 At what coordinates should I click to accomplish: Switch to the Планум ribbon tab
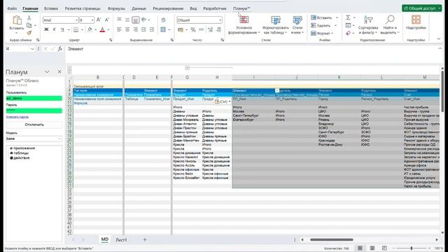pyautogui.click(x=241, y=8)
